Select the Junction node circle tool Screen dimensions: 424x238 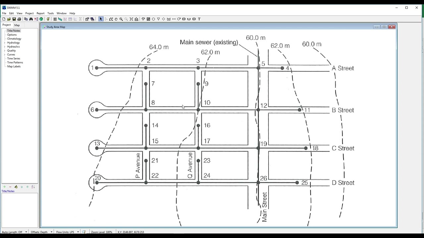(153, 19)
